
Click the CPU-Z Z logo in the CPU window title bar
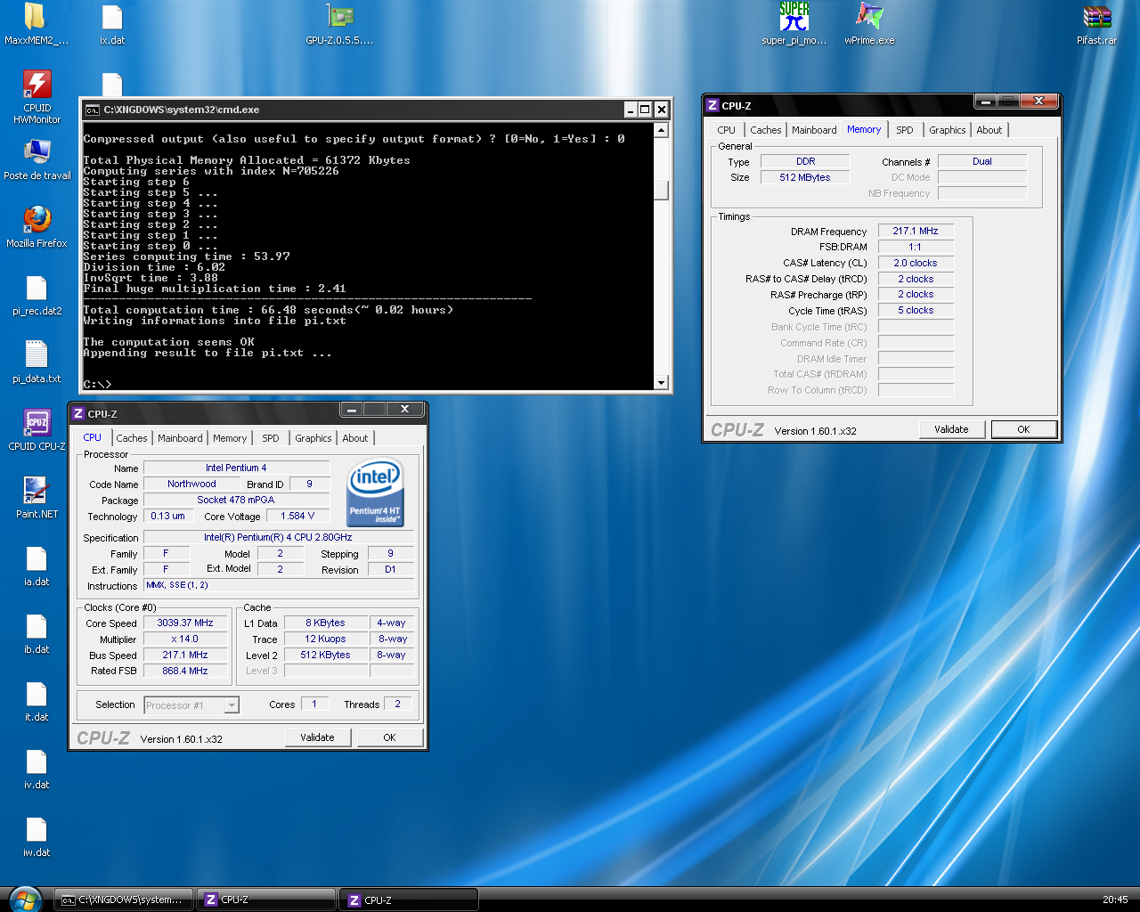coord(78,413)
